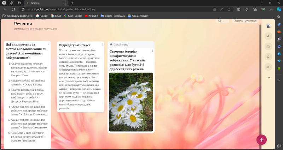283x150 pixels.
Task: Open Copilot sidebar button
Action: 279,10
